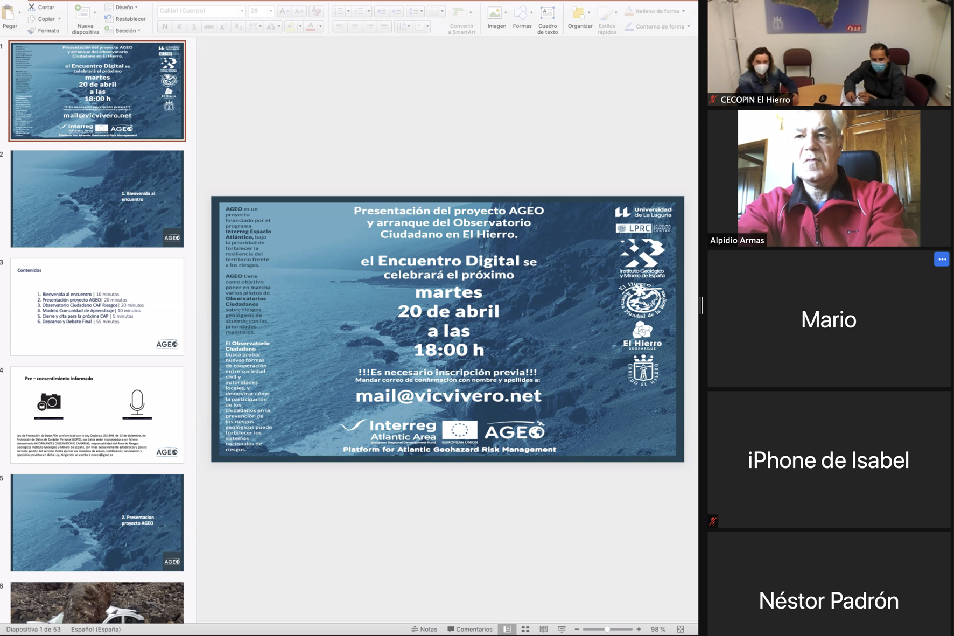954x636 pixels.
Task: Click the decrease font size icon
Action: click(x=299, y=11)
